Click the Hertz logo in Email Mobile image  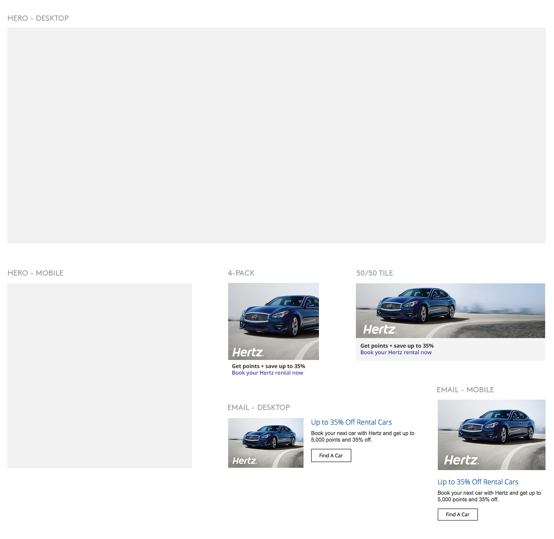click(461, 460)
